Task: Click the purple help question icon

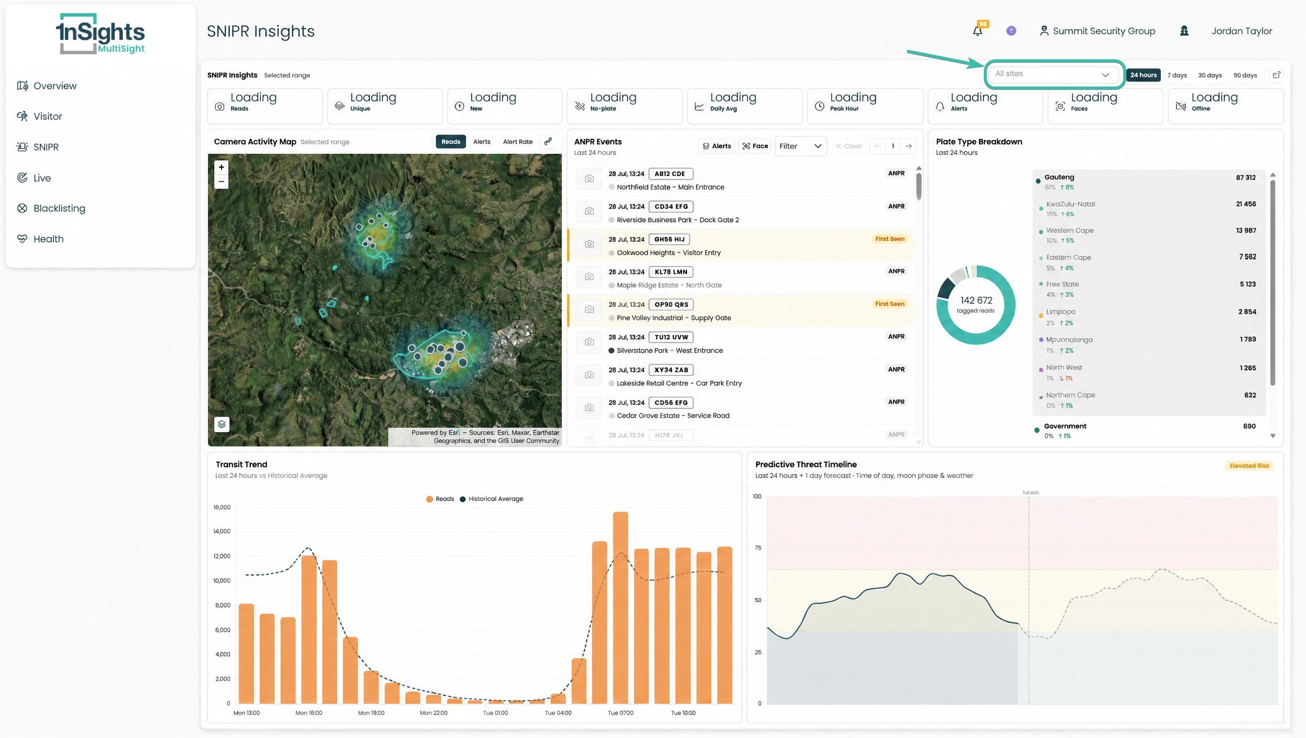Action: pos(1011,31)
